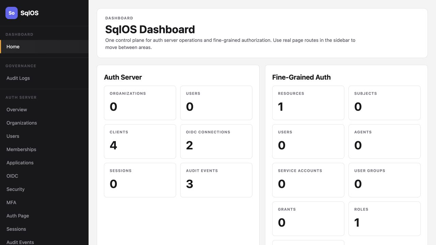Click the 'One control plane' description text
The height and width of the screenshot is (245, 436).
pos(230,44)
